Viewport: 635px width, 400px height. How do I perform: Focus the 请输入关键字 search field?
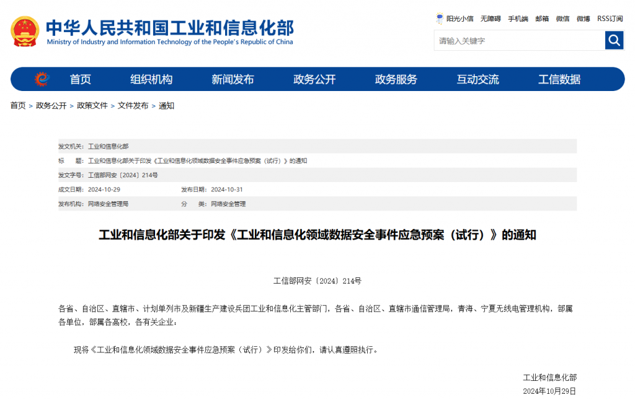(520, 40)
